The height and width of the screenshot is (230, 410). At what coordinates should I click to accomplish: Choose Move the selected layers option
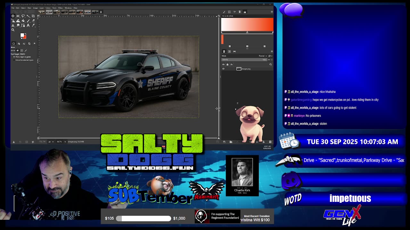23,60
